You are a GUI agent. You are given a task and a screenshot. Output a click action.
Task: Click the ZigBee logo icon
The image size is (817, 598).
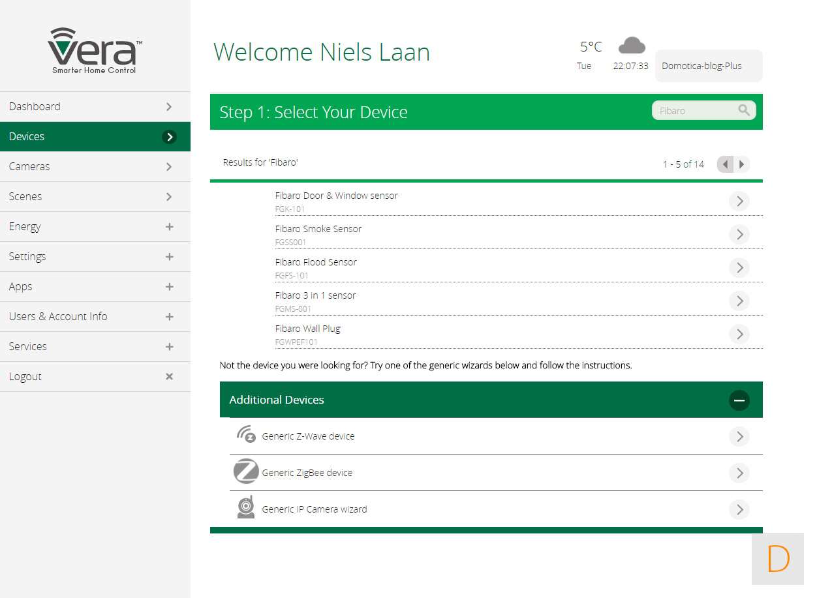tap(246, 471)
